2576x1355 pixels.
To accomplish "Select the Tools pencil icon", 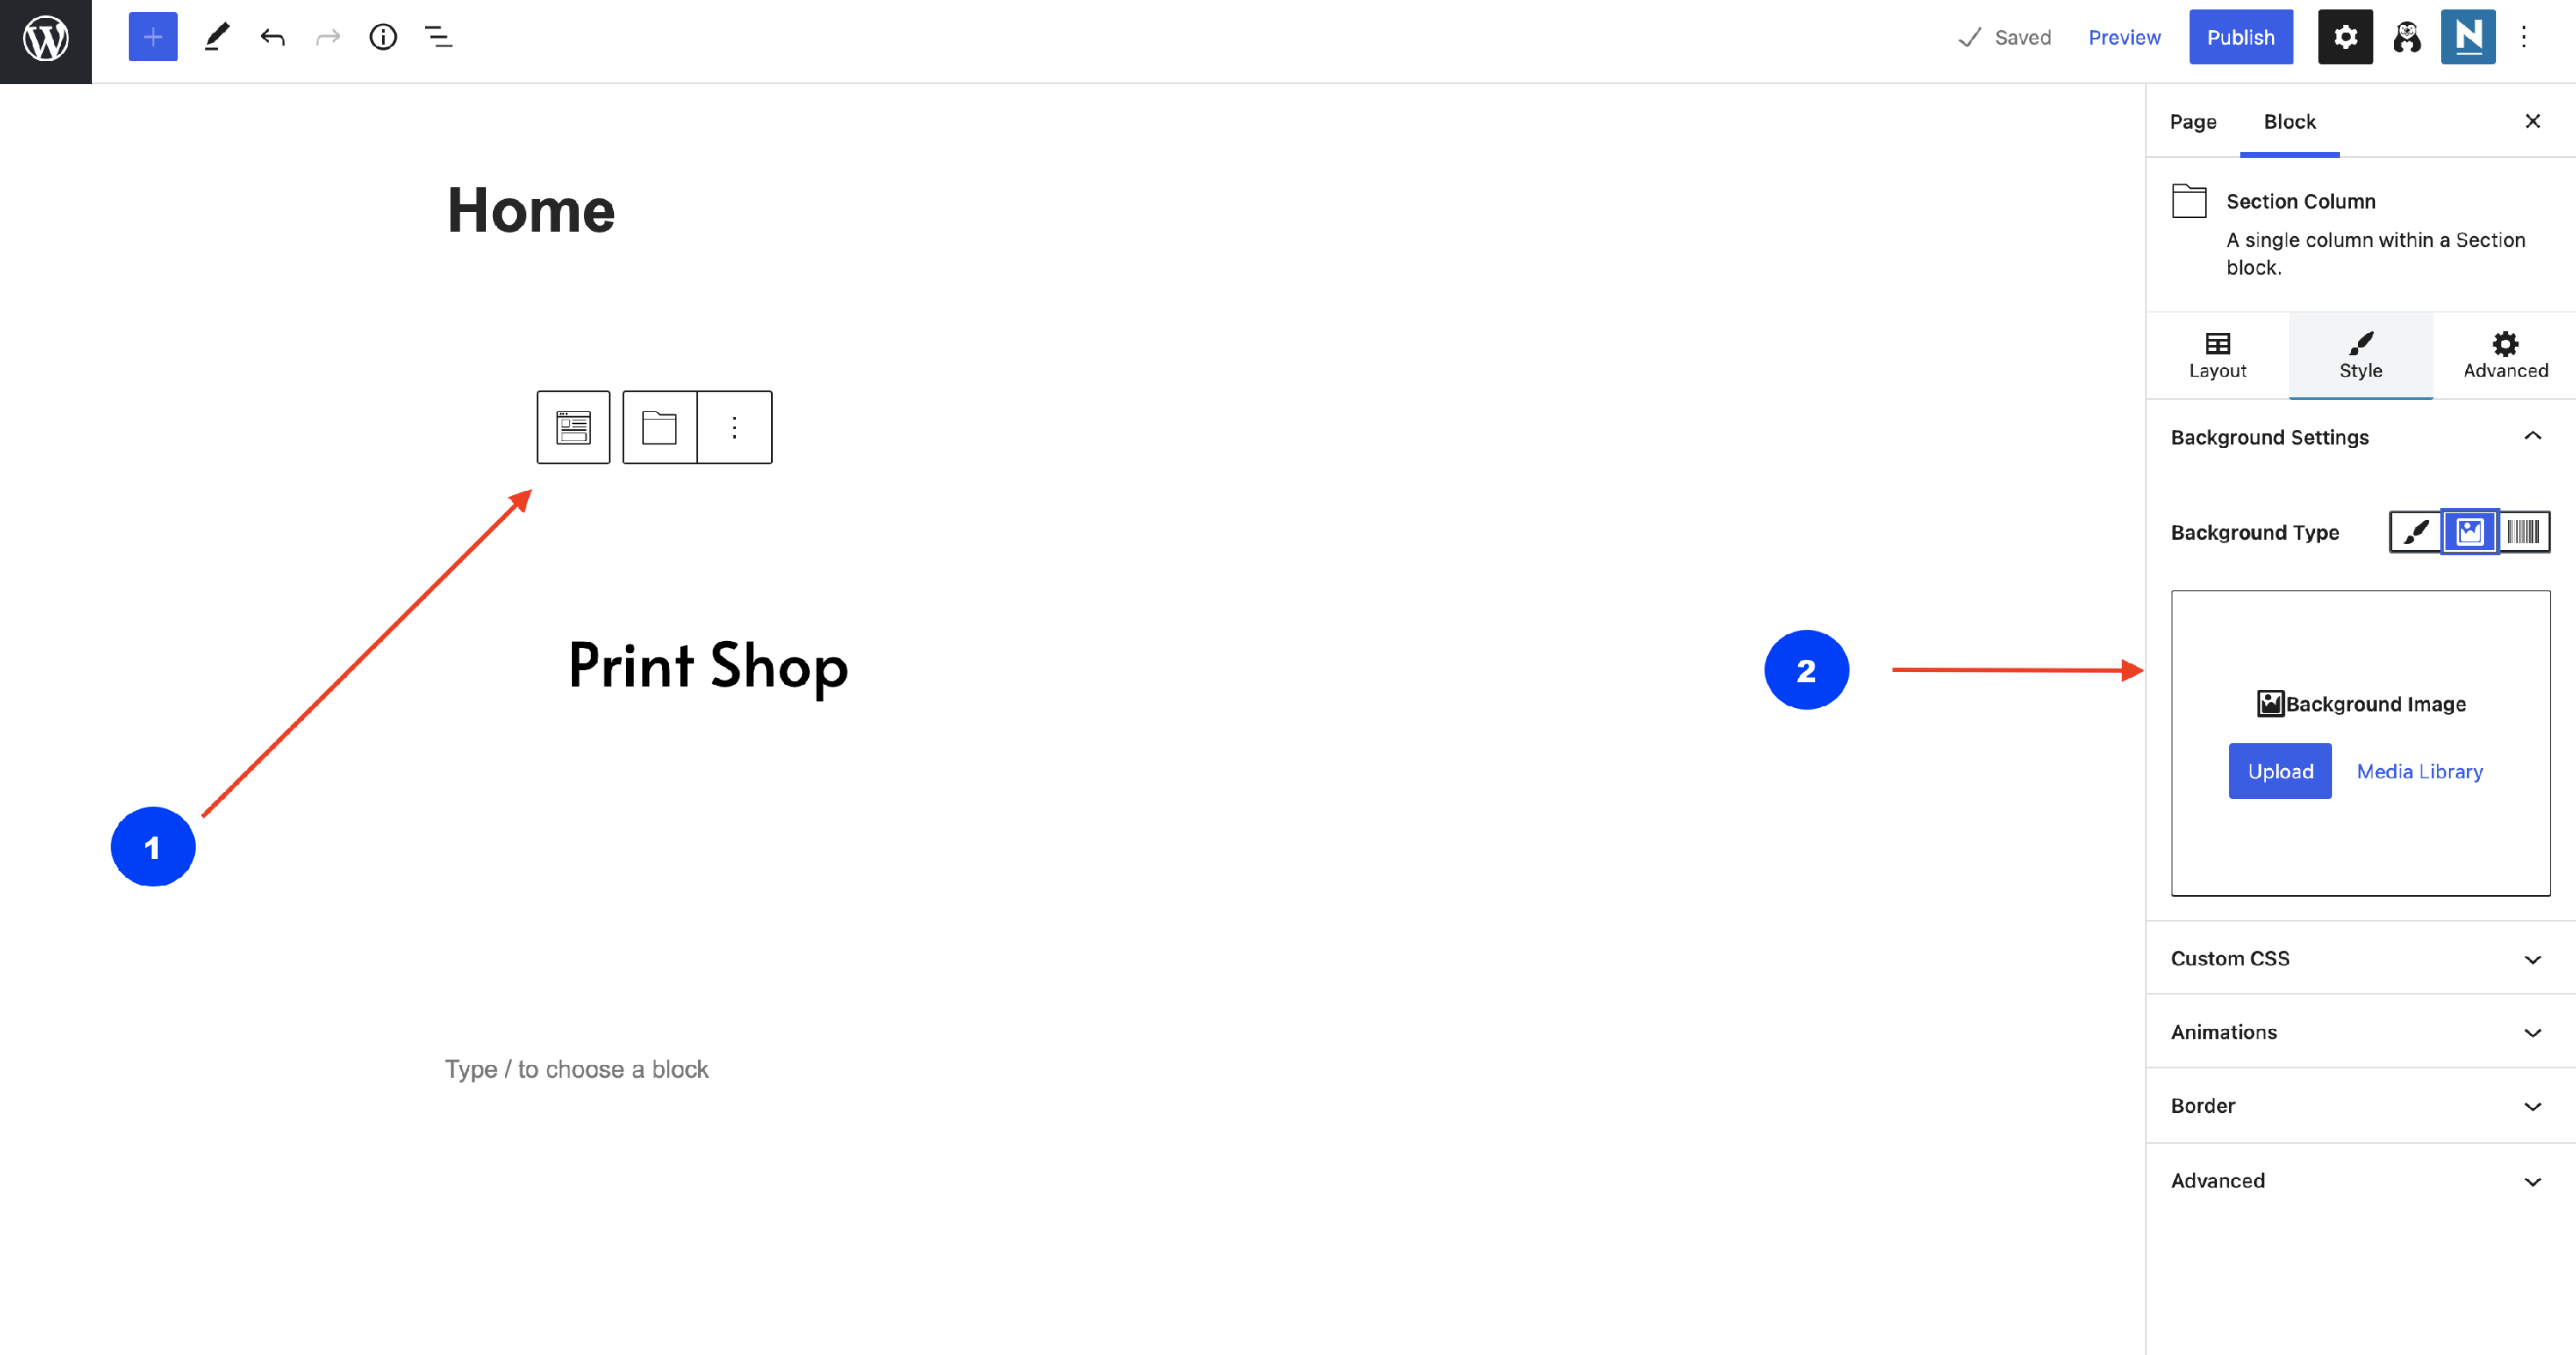I will (216, 37).
